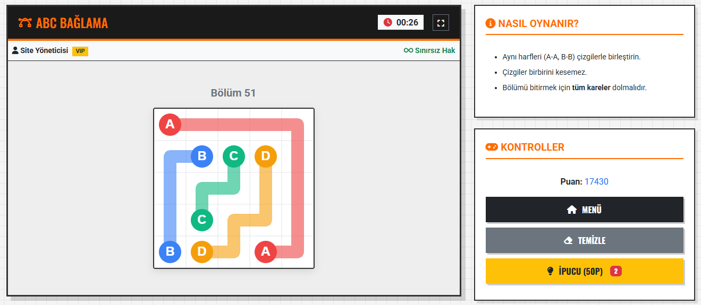Select the red A node at top-left
The image size is (701, 305).
(170, 125)
